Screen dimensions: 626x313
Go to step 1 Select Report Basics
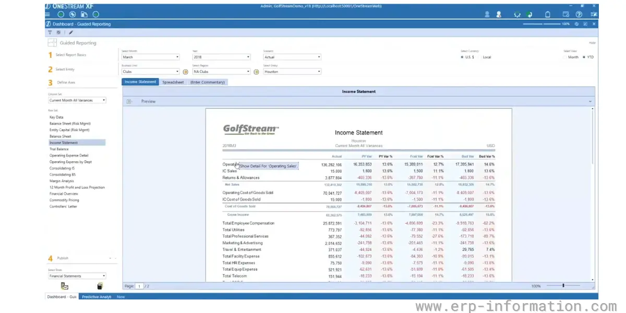click(67, 55)
